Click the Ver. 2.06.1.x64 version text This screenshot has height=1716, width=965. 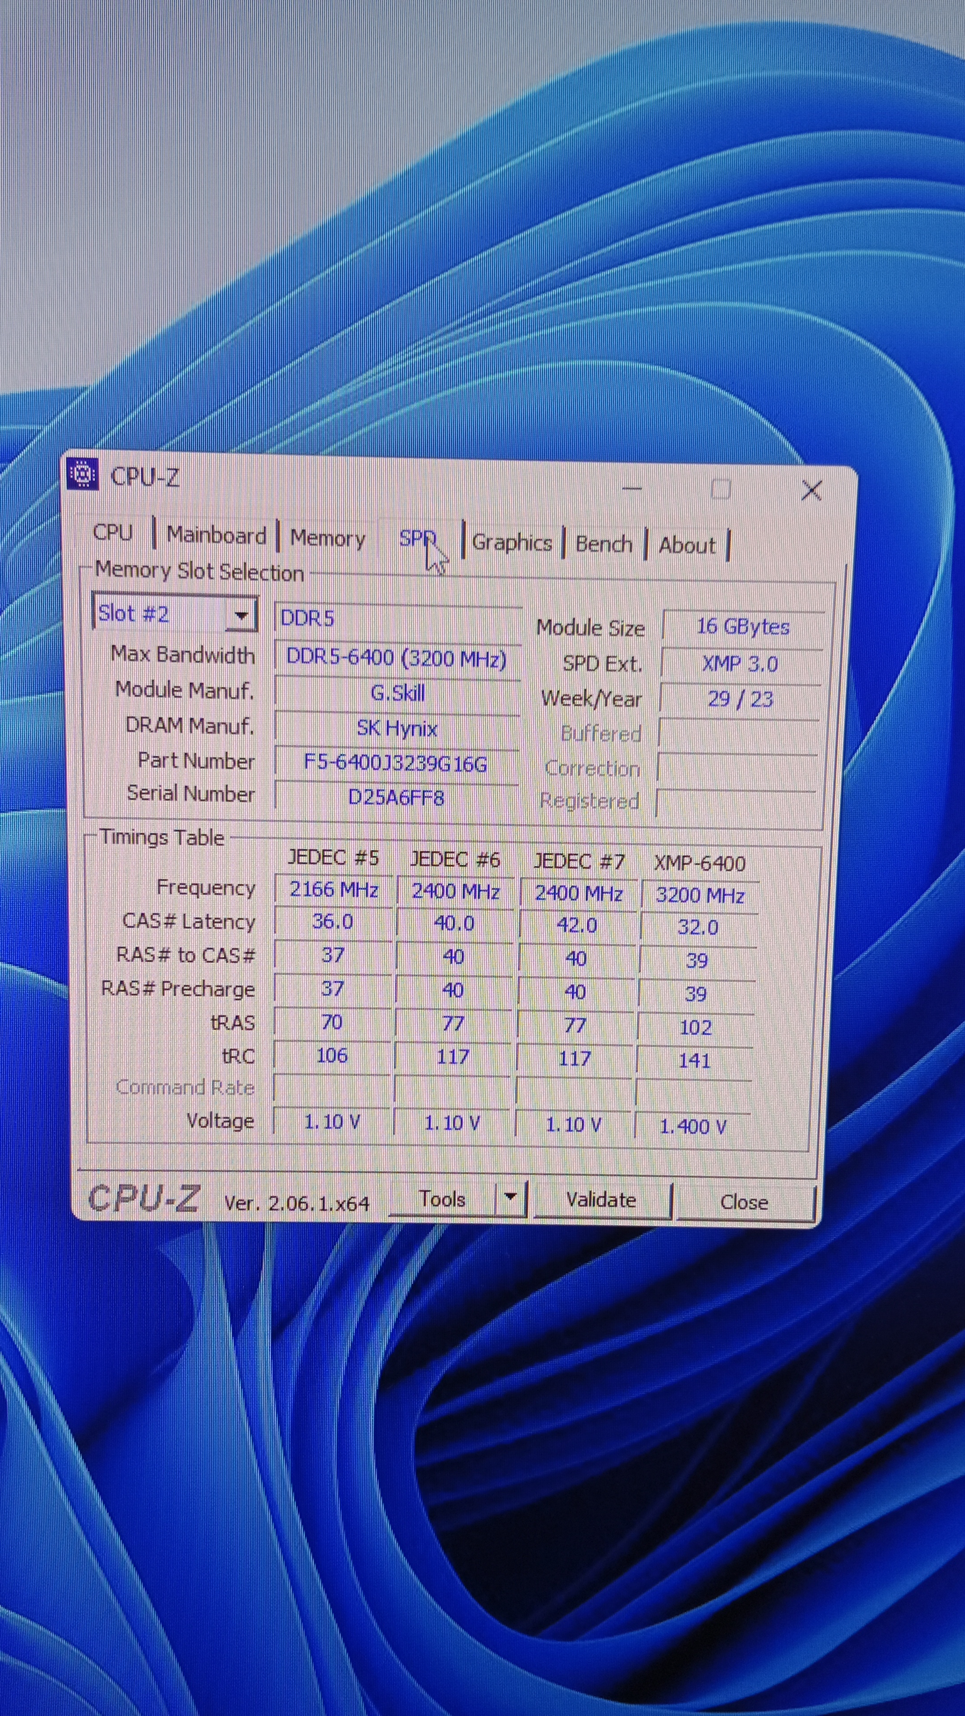[x=297, y=1203]
